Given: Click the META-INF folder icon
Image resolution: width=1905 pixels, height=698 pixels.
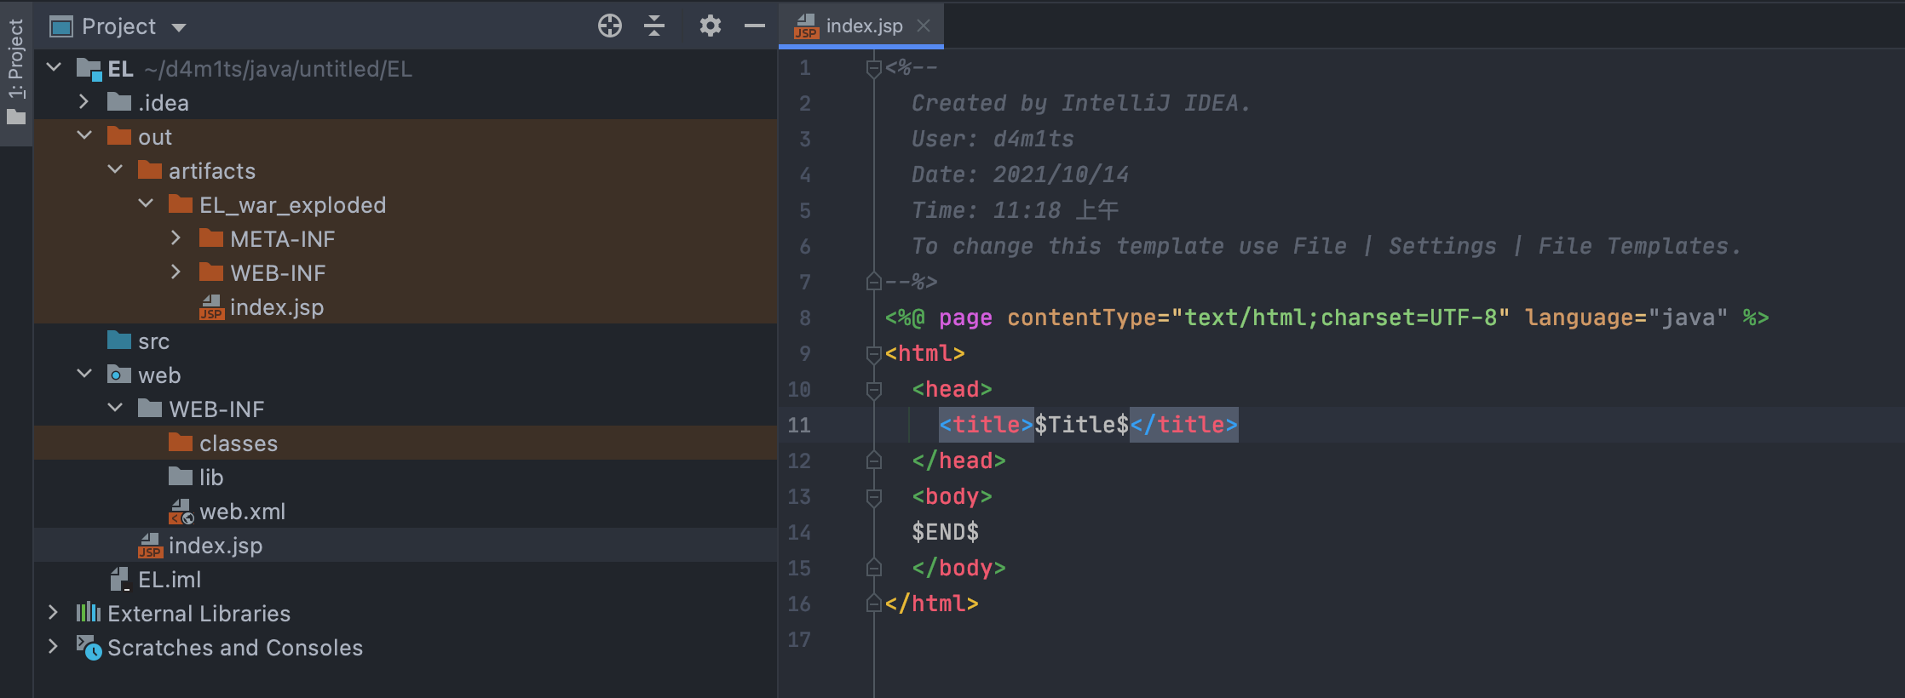Looking at the screenshot, I should point(211,238).
